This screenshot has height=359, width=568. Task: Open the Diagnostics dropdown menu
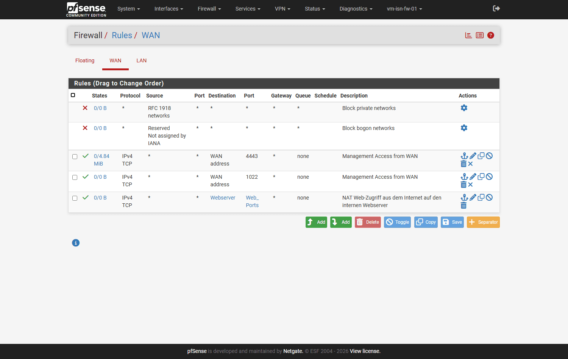point(356,9)
